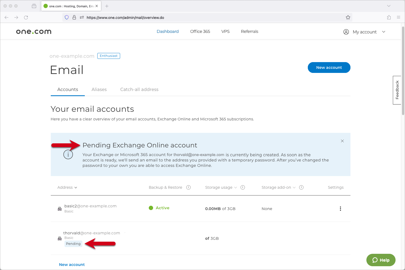Viewport: 405px width, 270px height.
Task: Dismiss the Pending Exchange Online notice
Action: (x=342, y=141)
